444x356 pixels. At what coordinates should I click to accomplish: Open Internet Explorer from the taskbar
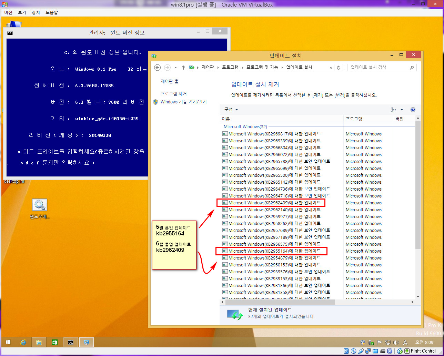[23, 342]
